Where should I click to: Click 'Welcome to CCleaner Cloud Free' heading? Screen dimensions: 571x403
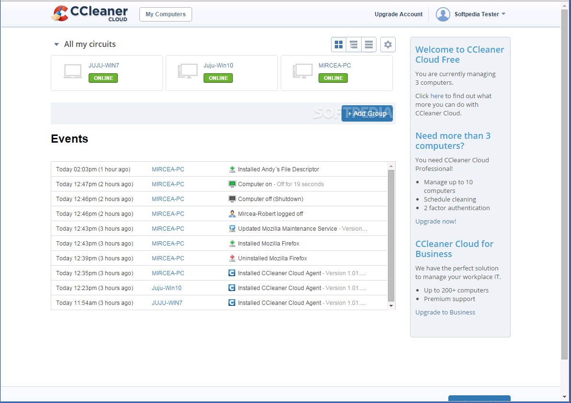(x=459, y=55)
